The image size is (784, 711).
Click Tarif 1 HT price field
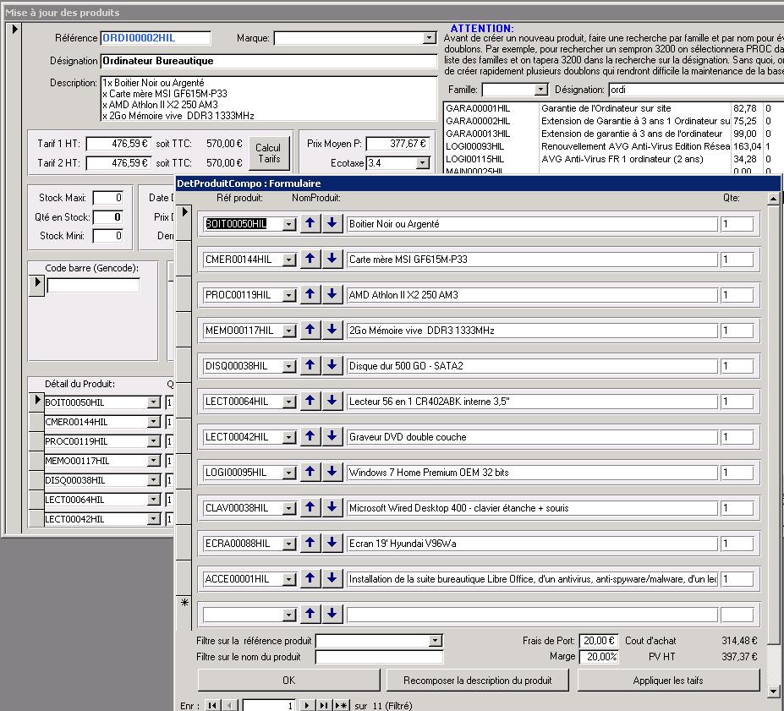point(118,144)
